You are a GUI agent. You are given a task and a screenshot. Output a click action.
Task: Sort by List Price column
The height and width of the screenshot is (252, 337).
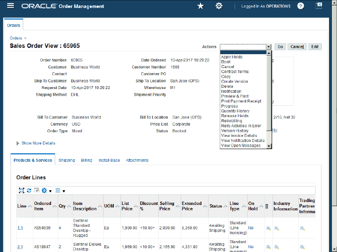click(x=136, y=206)
